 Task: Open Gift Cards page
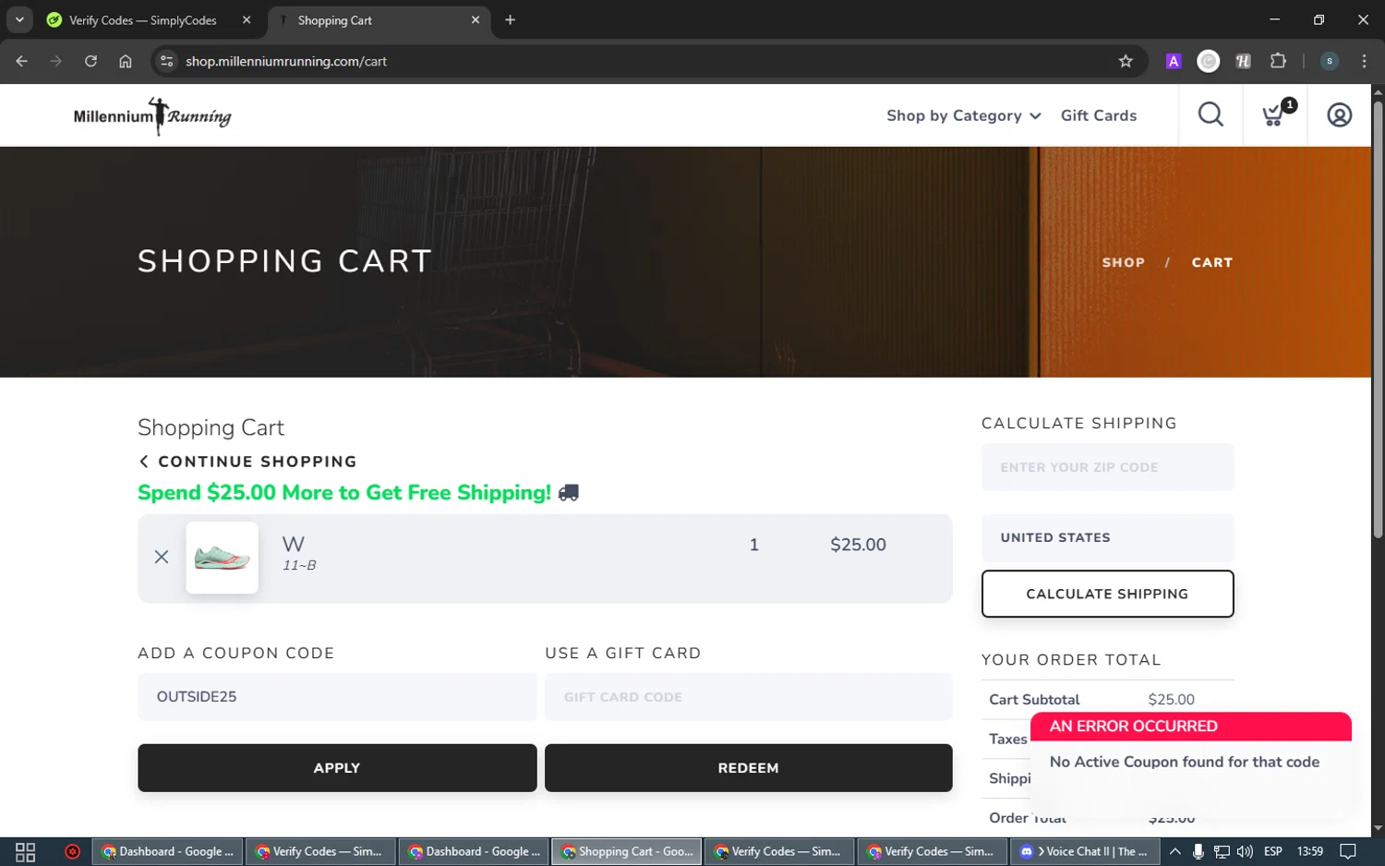[1099, 115]
